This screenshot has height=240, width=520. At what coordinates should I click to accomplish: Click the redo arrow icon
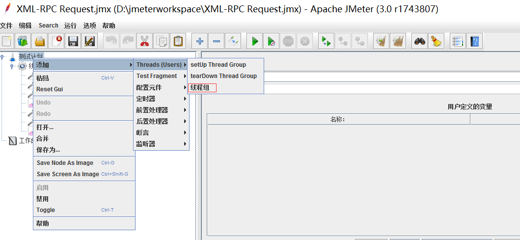tap(128, 41)
